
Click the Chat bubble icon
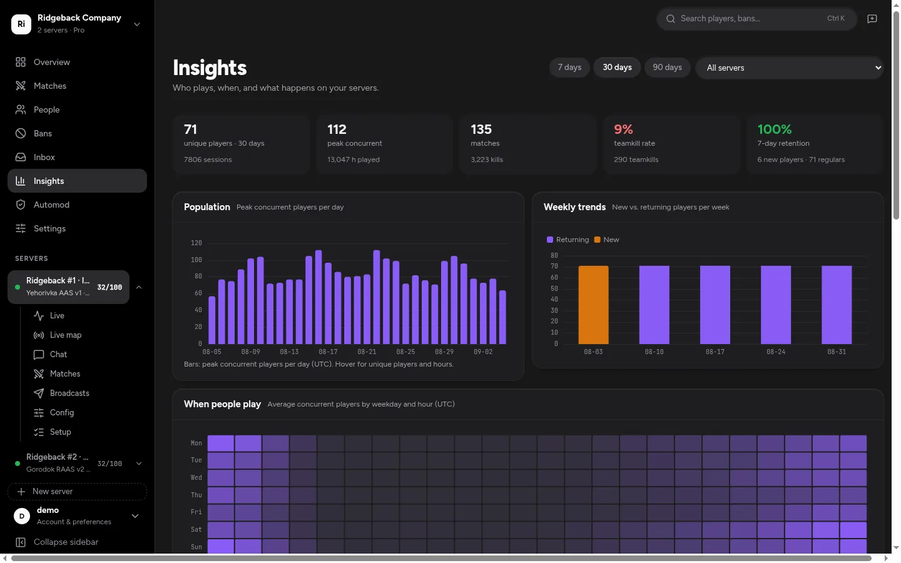(39, 355)
